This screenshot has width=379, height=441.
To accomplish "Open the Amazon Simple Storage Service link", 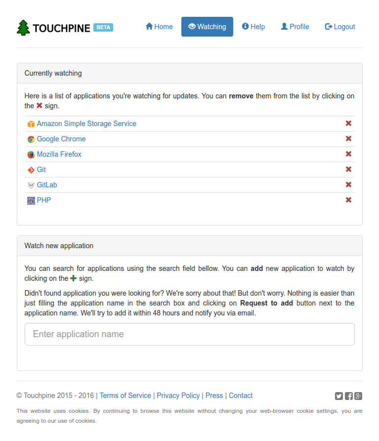I will click(86, 124).
